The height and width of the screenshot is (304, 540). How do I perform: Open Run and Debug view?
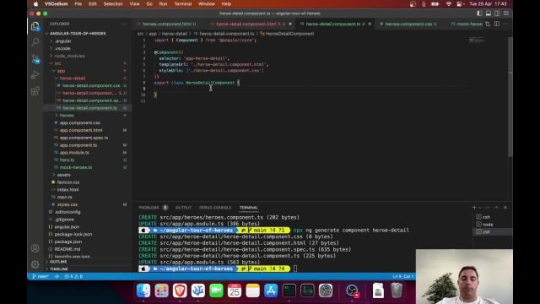[35, 75]
